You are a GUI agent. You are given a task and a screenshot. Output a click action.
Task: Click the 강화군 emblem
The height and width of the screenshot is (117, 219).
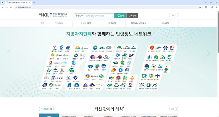point(132,78)
